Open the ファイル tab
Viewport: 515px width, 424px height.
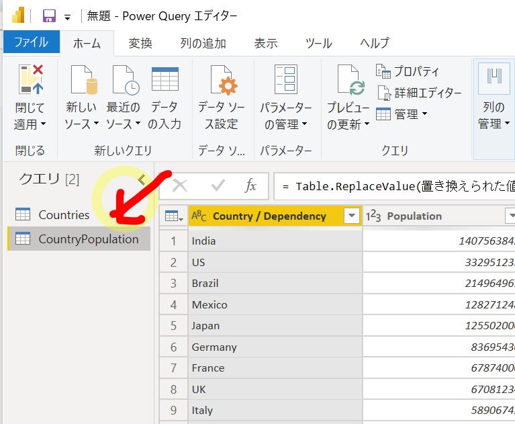coord(31,42)
